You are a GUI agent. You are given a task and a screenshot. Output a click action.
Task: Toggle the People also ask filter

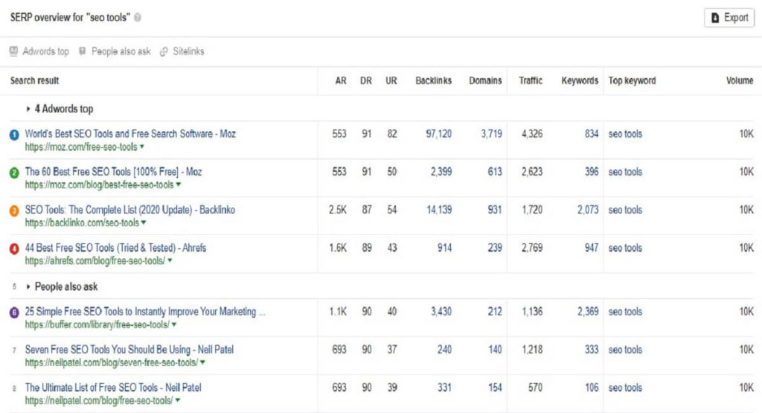coord(115,51)
